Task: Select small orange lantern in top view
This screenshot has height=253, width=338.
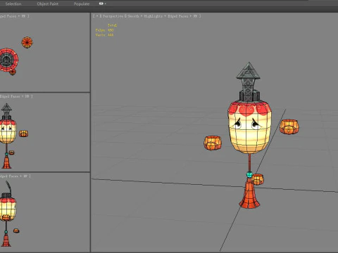Action: pos(27,42)
